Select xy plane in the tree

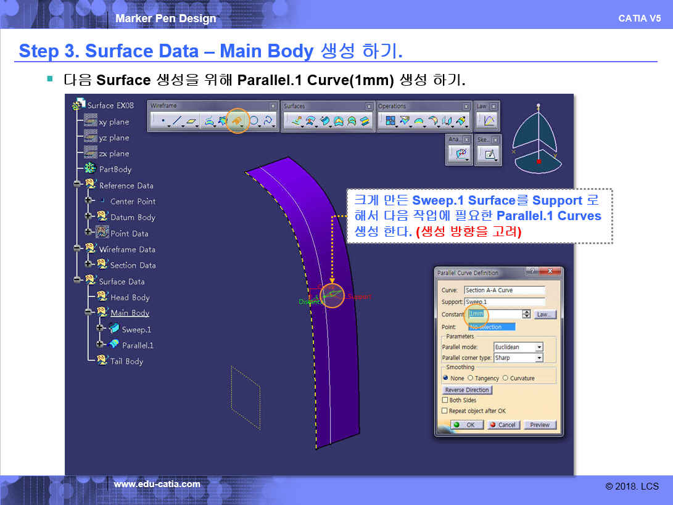(x=114, y=122)
